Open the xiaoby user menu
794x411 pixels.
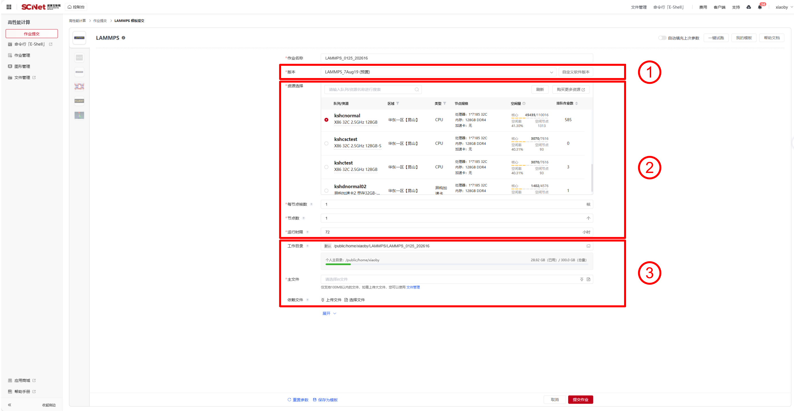click(x=784, y=7)
